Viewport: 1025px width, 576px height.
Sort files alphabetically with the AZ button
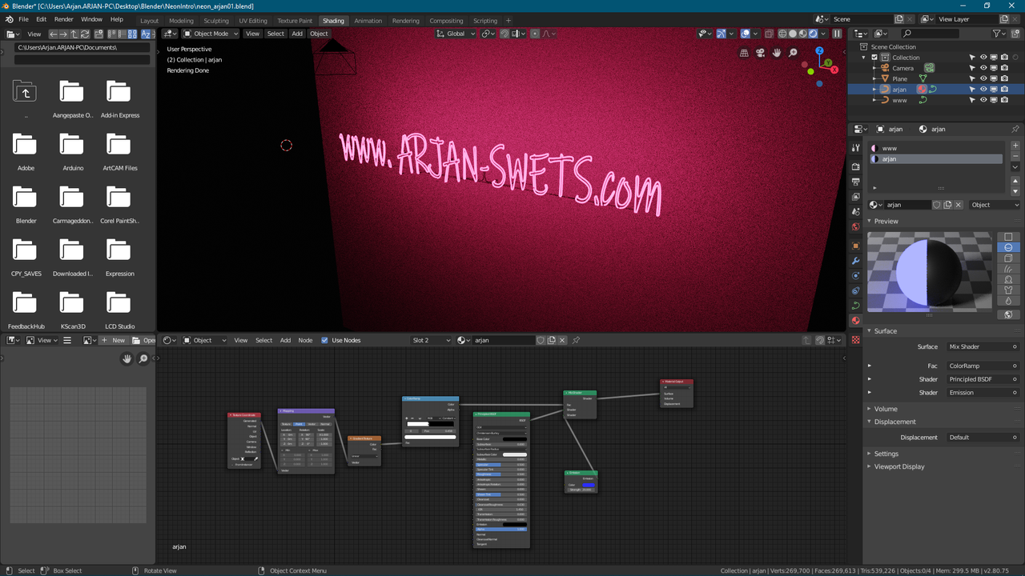147,34
